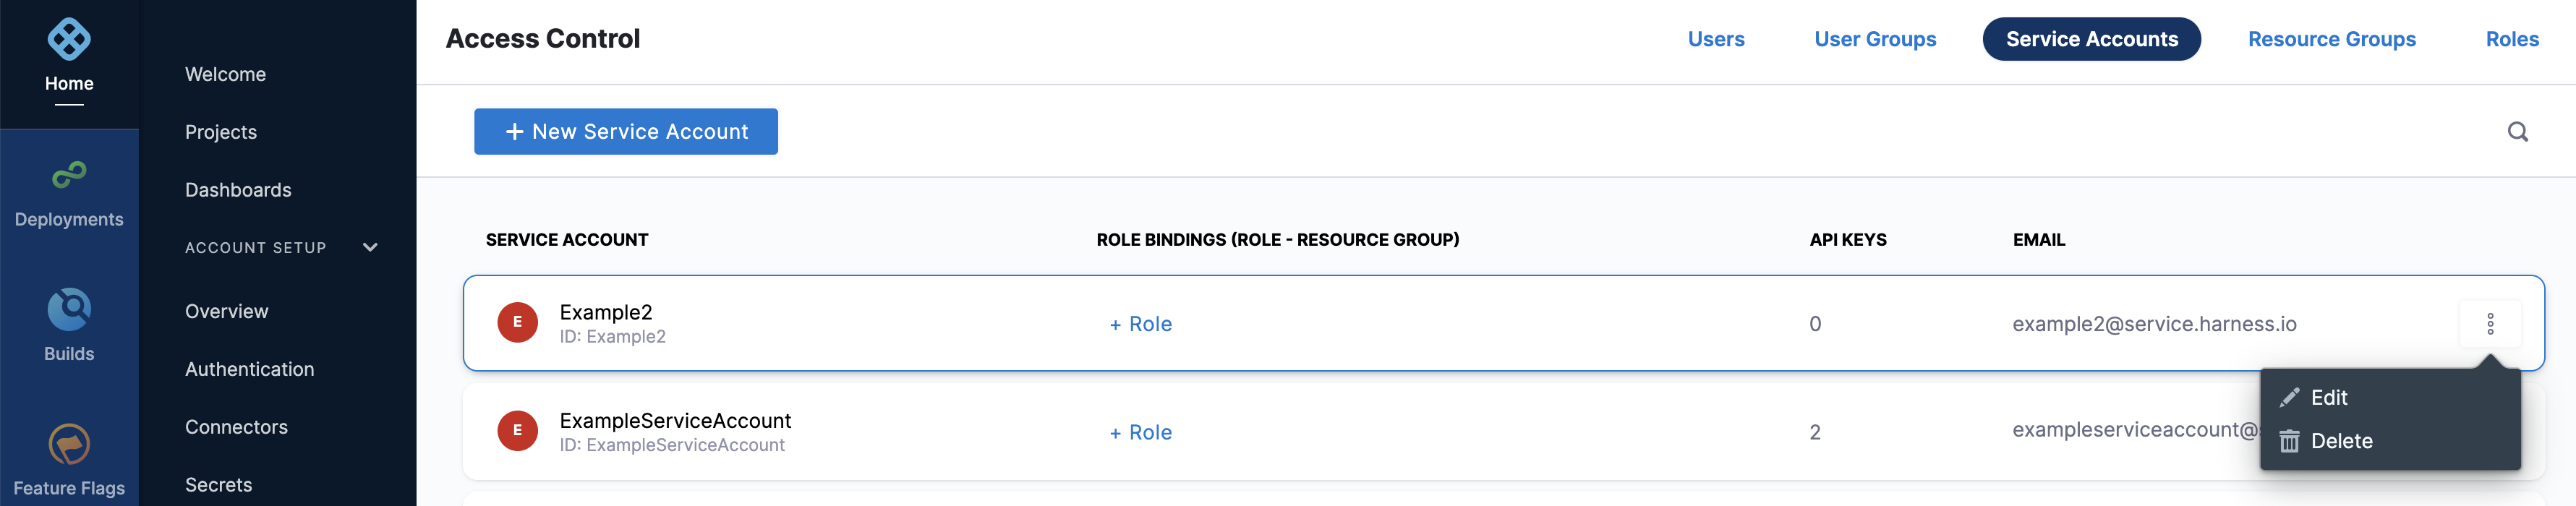This screenshot has width=2576, height=506.
Task: Open Dashboards in the sidebar
Action: click(x=238, y=190)
